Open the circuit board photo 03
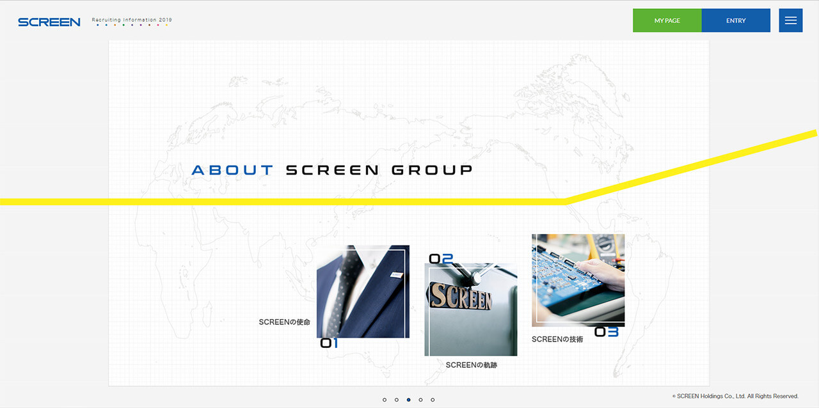 coord(578,280)
